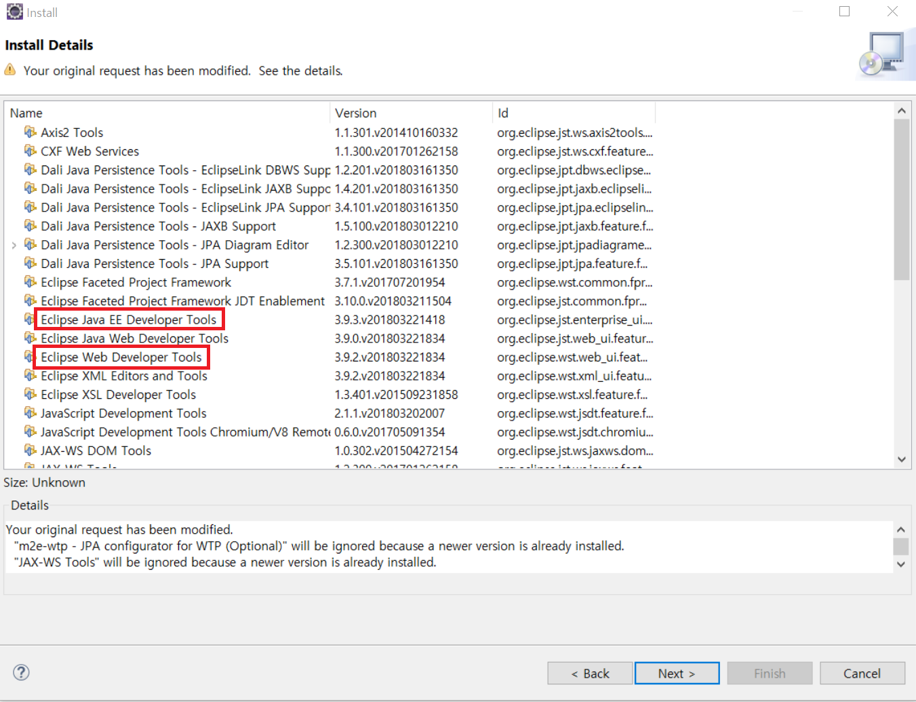
Task: Click the icon beside Eclipse Web Developer Tools
Action: pyautogui.click(x=31, y=356)
